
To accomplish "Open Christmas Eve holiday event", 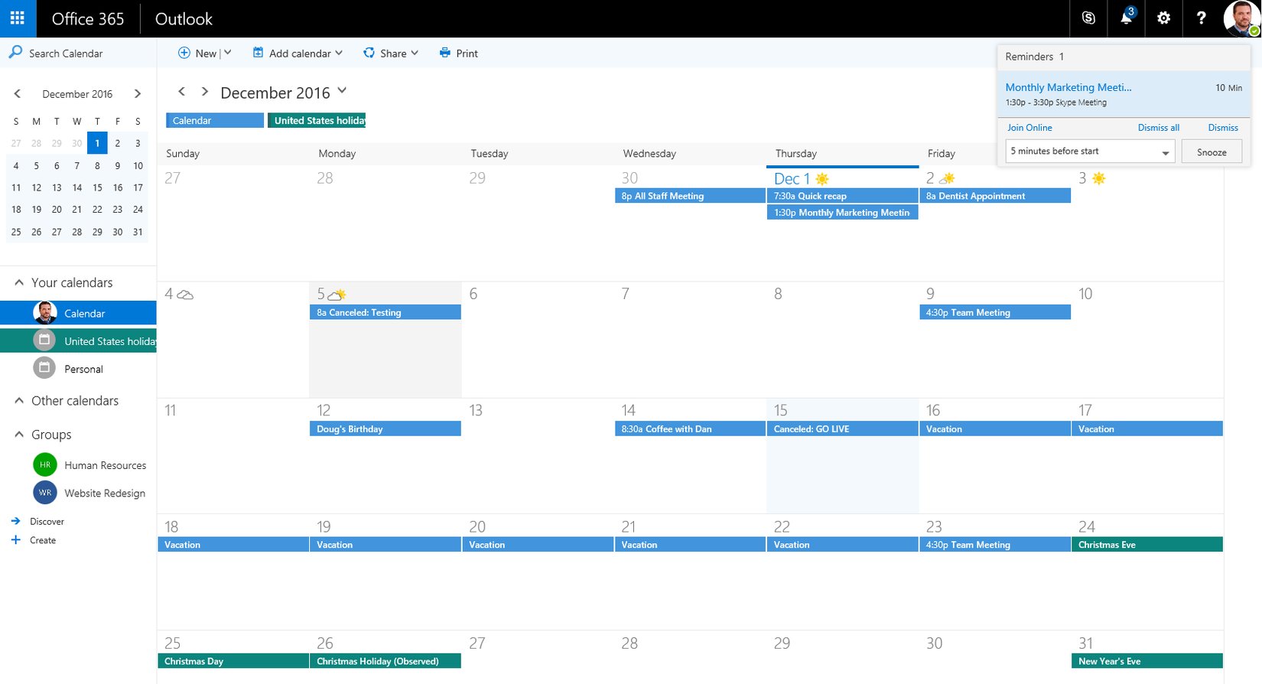I will tap(1147, 545).
